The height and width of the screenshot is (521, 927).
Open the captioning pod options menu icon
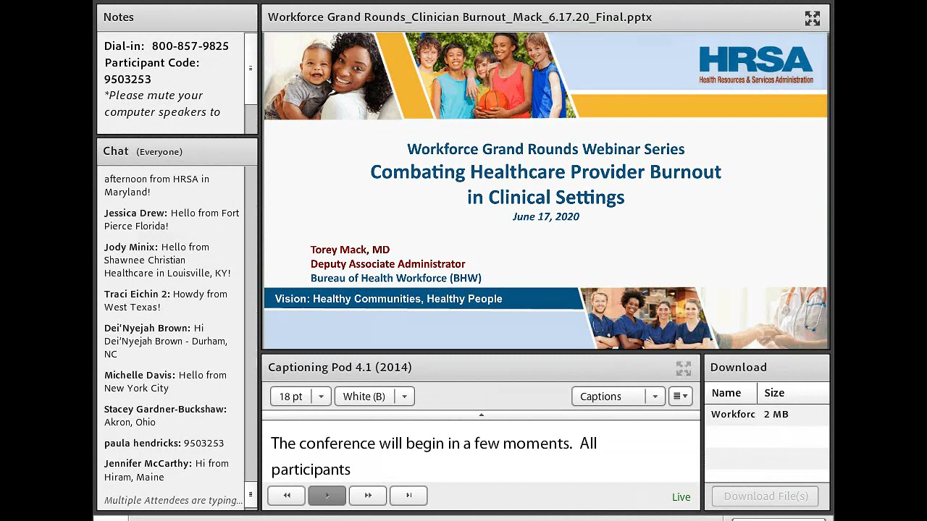[x=680, y=397]
